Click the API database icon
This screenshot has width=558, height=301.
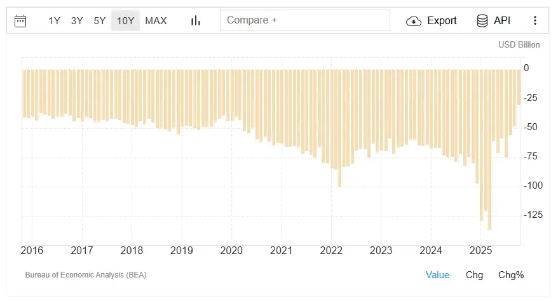[x=482, y=20]
